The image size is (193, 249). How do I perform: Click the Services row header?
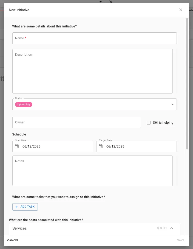(94, 228)
